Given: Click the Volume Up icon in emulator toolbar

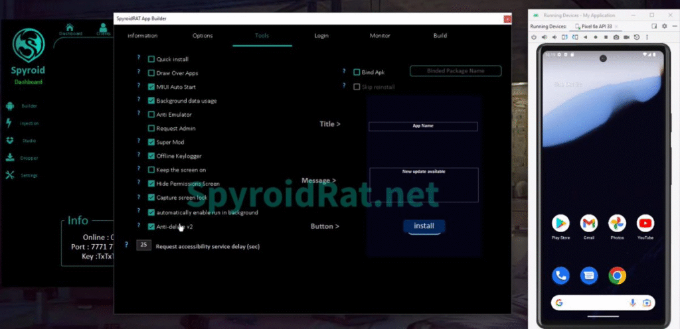Looking at the screenshot, I should [x=545, y=37].
